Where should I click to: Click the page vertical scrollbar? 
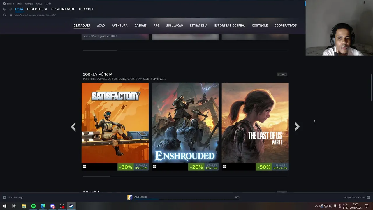pyautogui.click(x=372, y=88)
